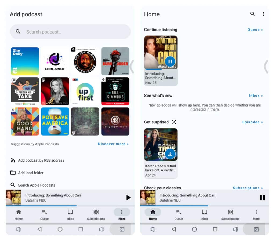
Task: Open the Queue » link under Continue listening
Action: point(255,30)
